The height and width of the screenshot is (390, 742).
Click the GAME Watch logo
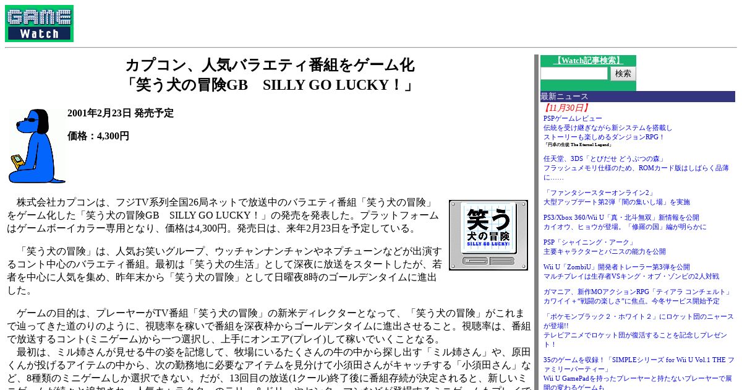click(39, 24)
